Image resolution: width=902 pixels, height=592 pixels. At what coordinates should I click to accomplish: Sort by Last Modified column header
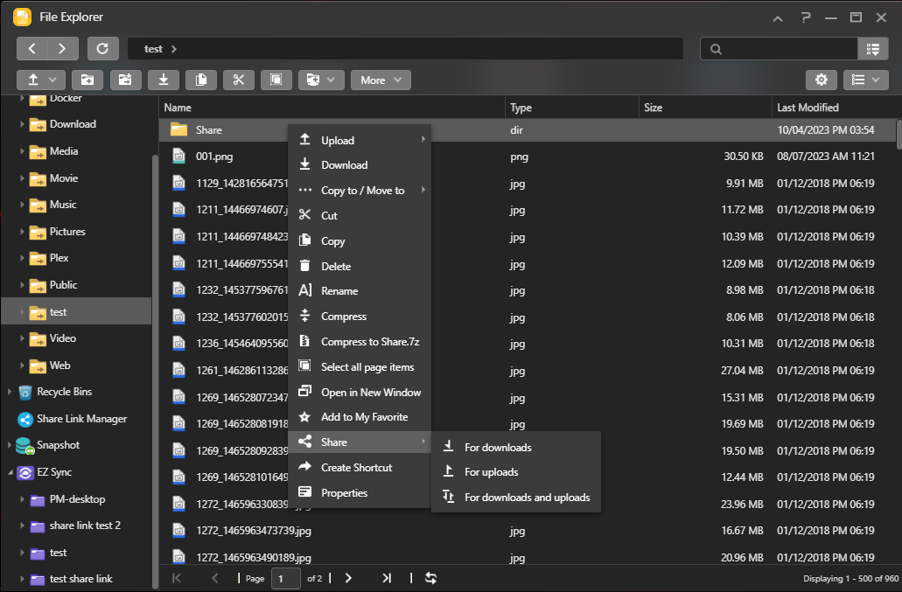pyautogui.click(x=836, y=108)
